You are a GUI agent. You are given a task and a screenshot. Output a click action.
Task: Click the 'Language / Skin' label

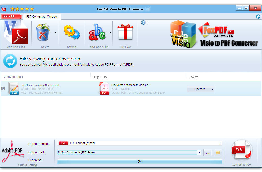(99, 47)
